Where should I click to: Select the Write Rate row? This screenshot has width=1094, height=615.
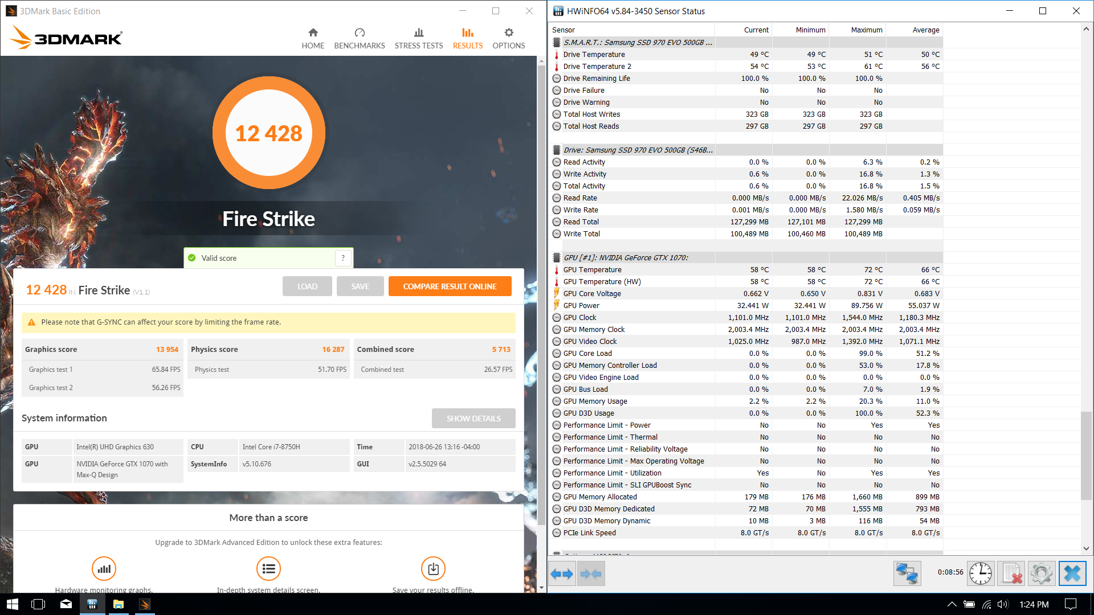[x=746, y=210]
